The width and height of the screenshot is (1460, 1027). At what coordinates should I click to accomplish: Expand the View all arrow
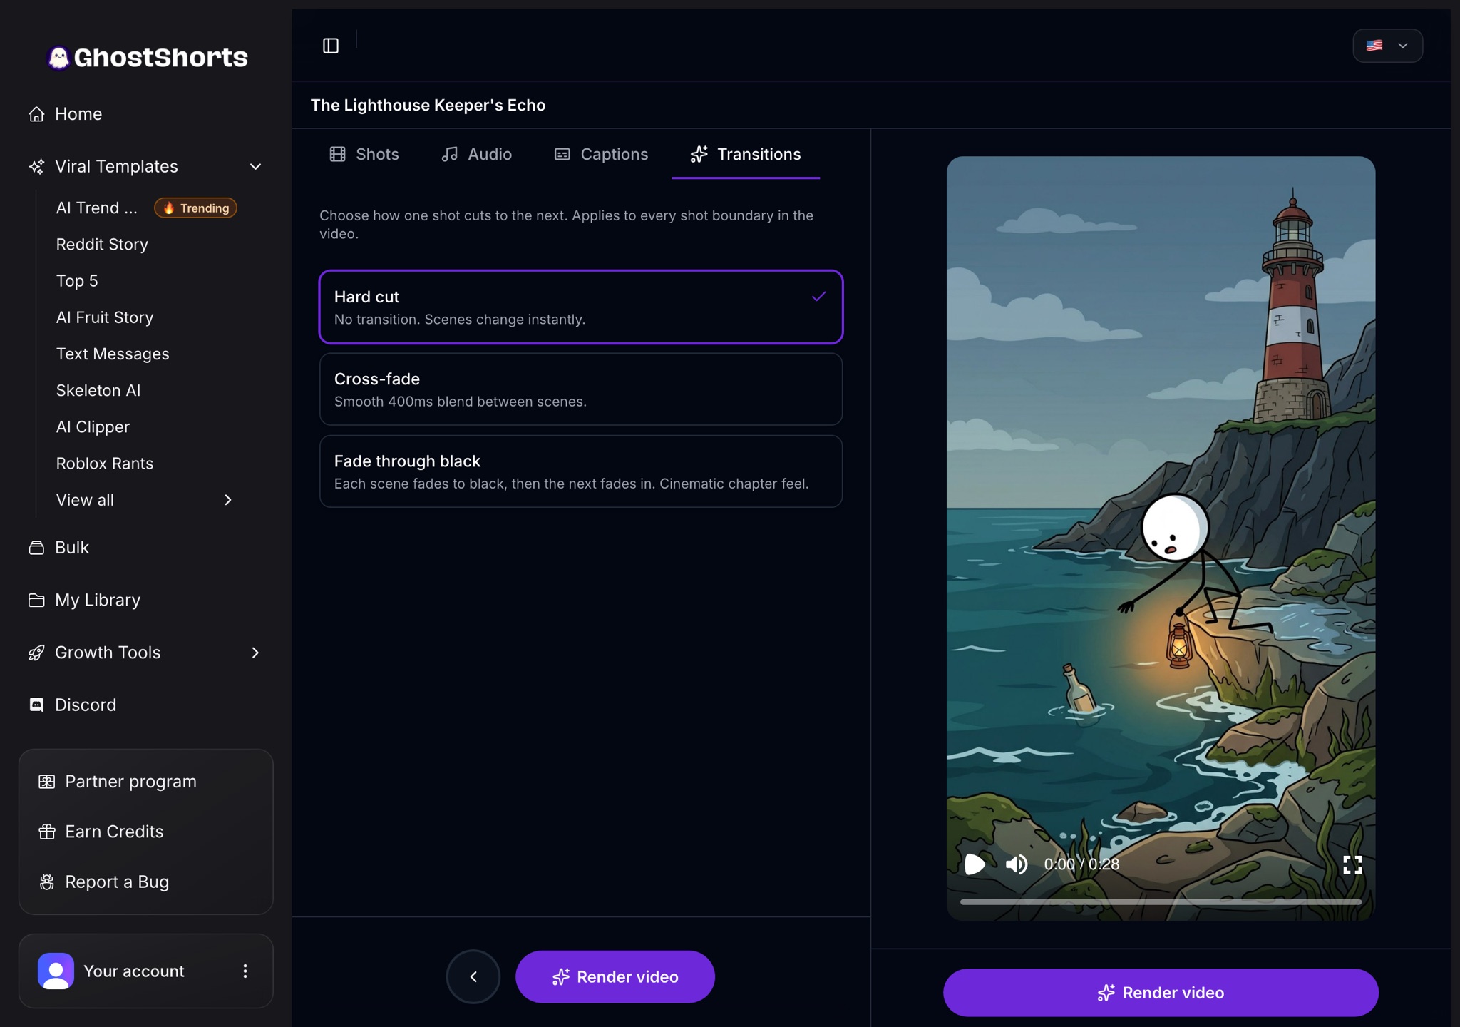[228, 501]
